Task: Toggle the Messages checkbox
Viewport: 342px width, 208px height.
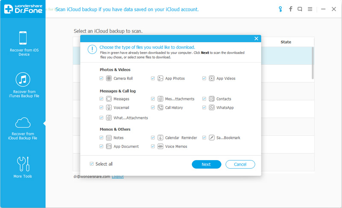Action: (x=101, y=99)
